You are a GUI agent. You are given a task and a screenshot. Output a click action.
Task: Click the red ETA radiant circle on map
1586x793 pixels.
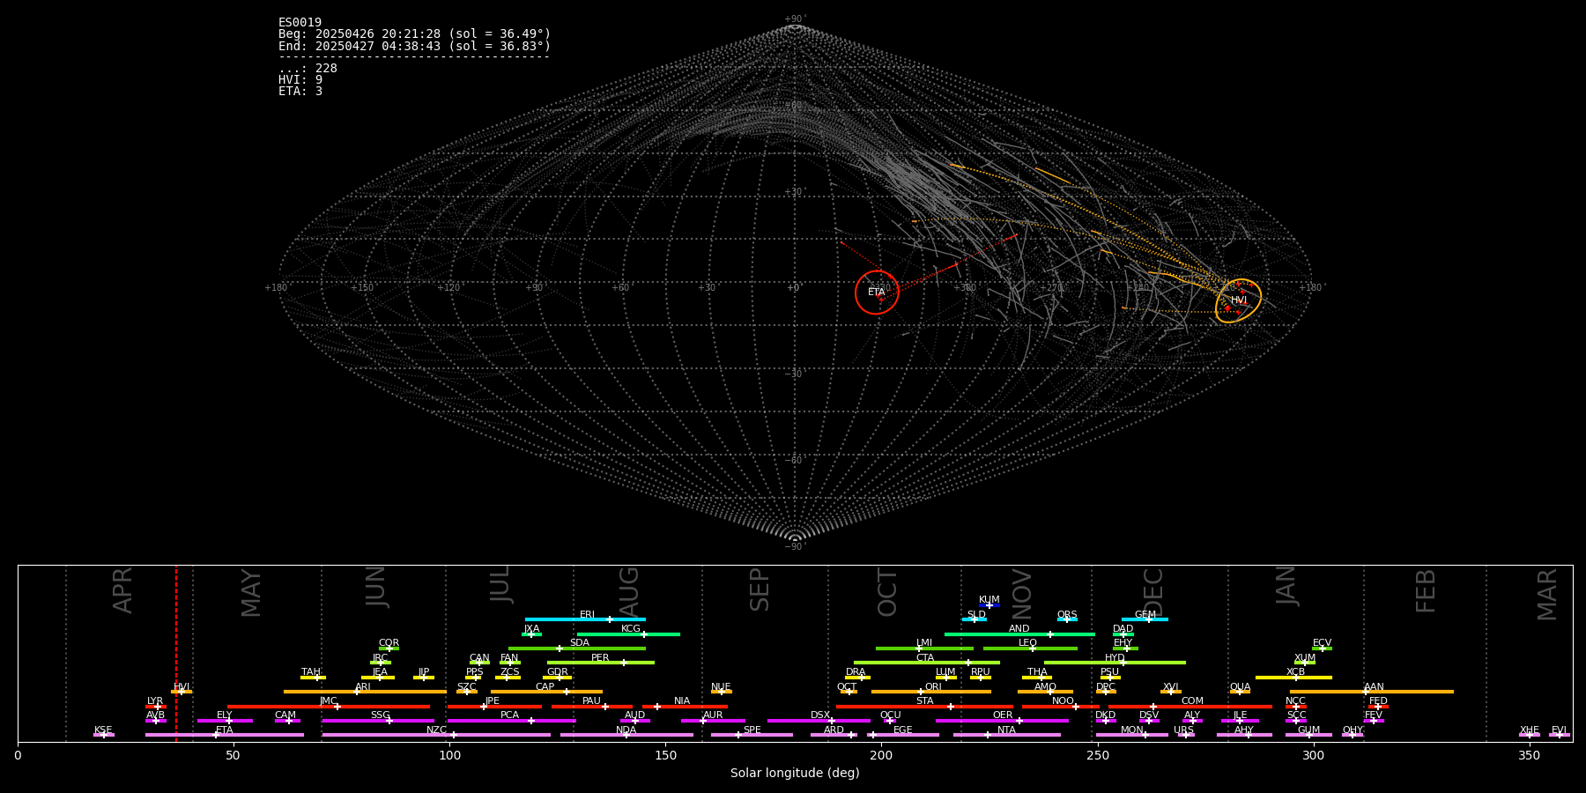pyautogui.click(x=877, y=292)
